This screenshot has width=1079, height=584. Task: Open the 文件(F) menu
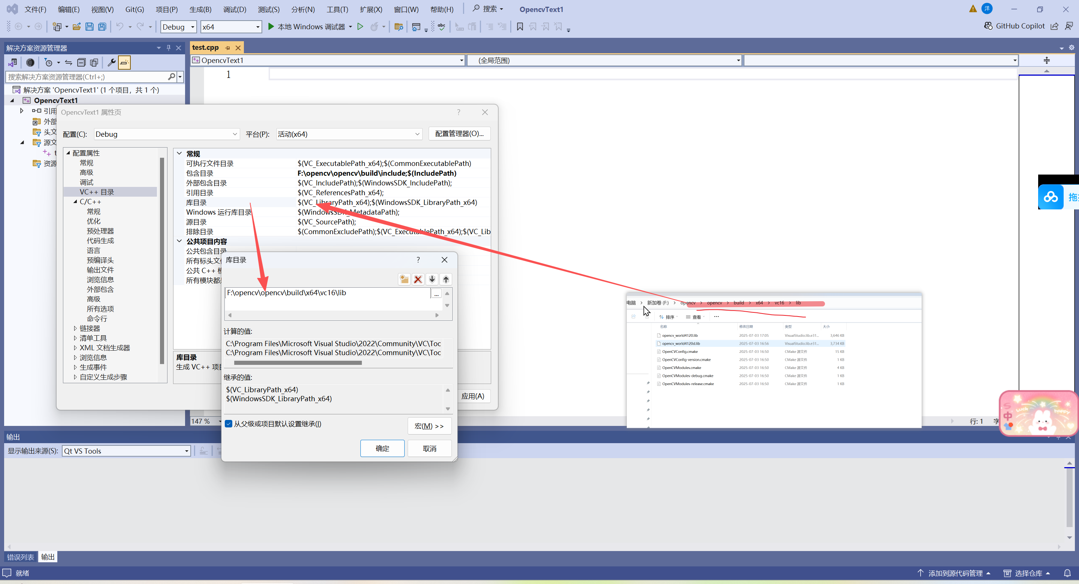[35, 9]
